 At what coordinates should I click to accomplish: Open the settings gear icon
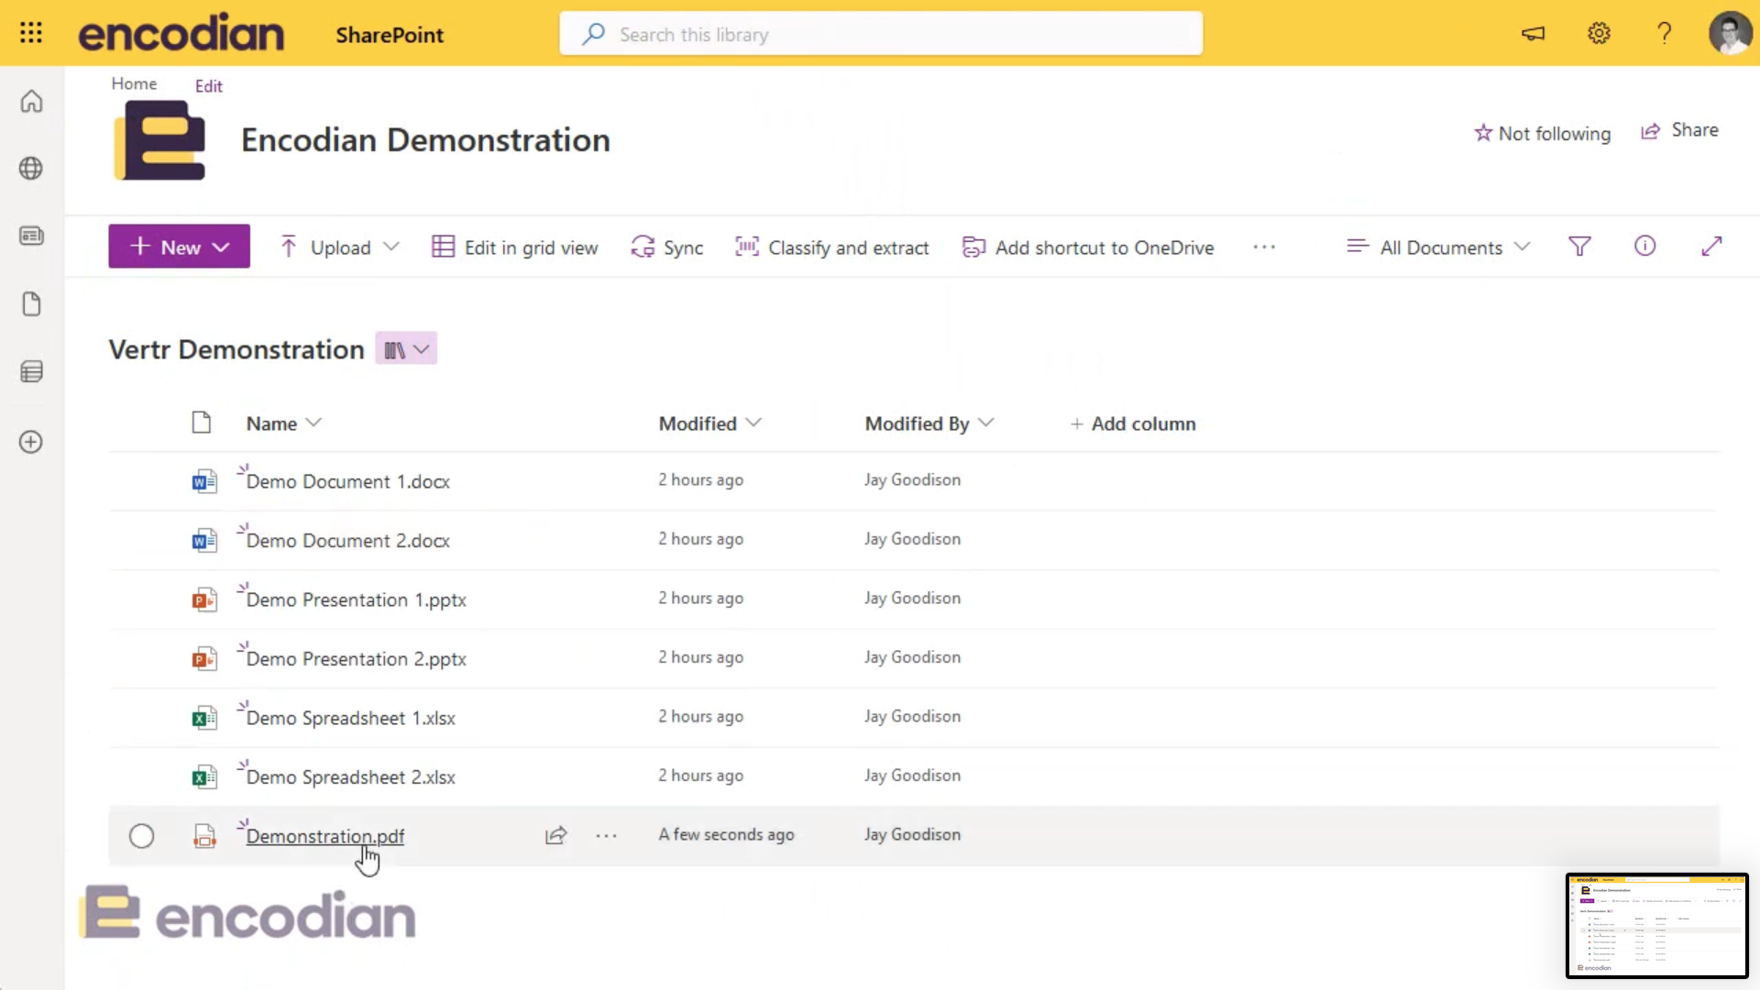[x=1599, y=34]
